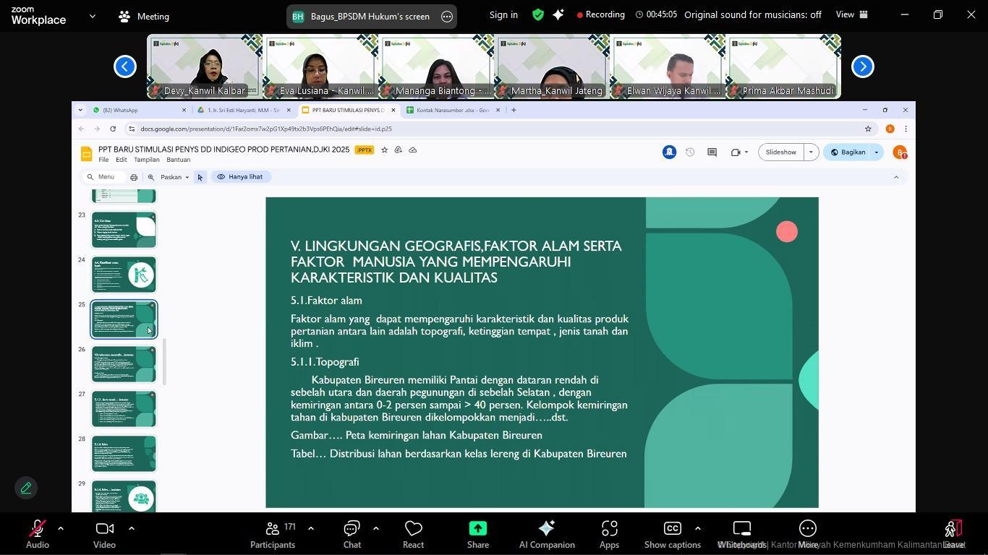Toggle the Video camera

pyautogui.click(x=104, y=535)
